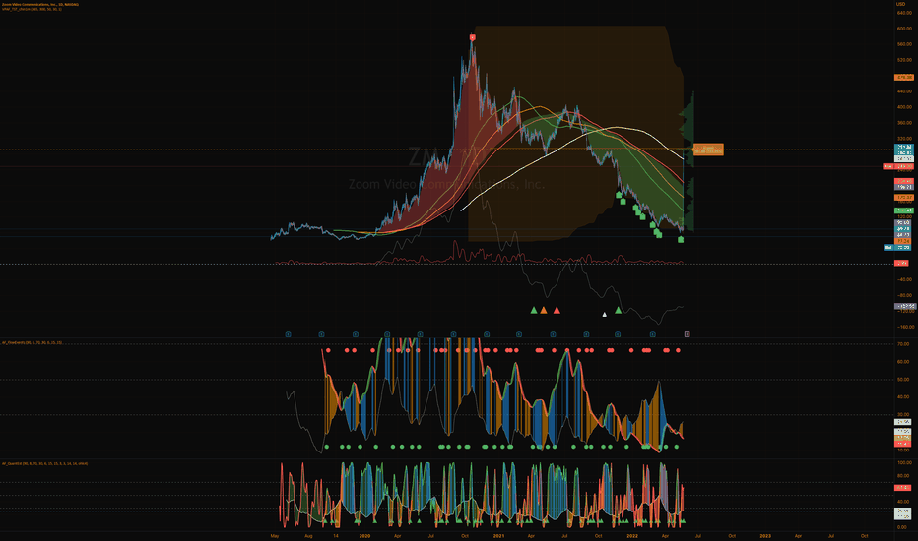Click the 2020 label on the time axis
The image size is (918, 541).
tap(364, 536)
